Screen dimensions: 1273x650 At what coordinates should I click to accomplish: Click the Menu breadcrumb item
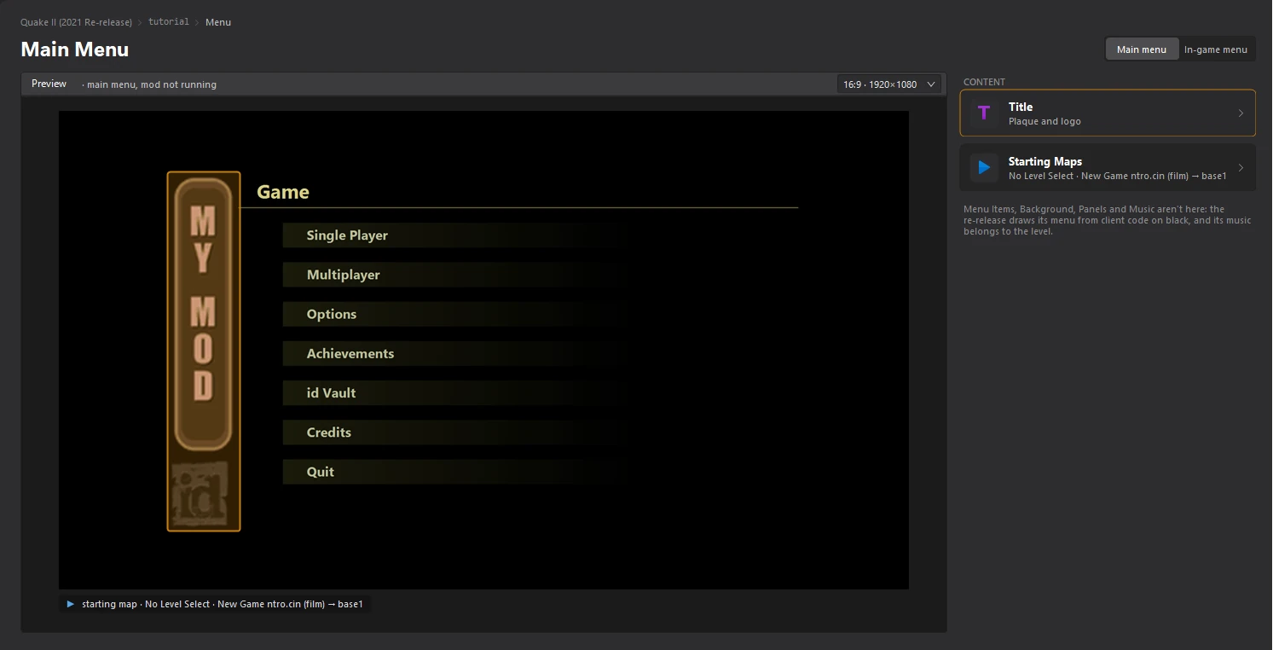tap(218, 22)
